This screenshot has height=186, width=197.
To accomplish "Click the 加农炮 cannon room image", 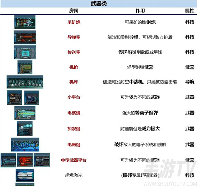I will 25,129.
